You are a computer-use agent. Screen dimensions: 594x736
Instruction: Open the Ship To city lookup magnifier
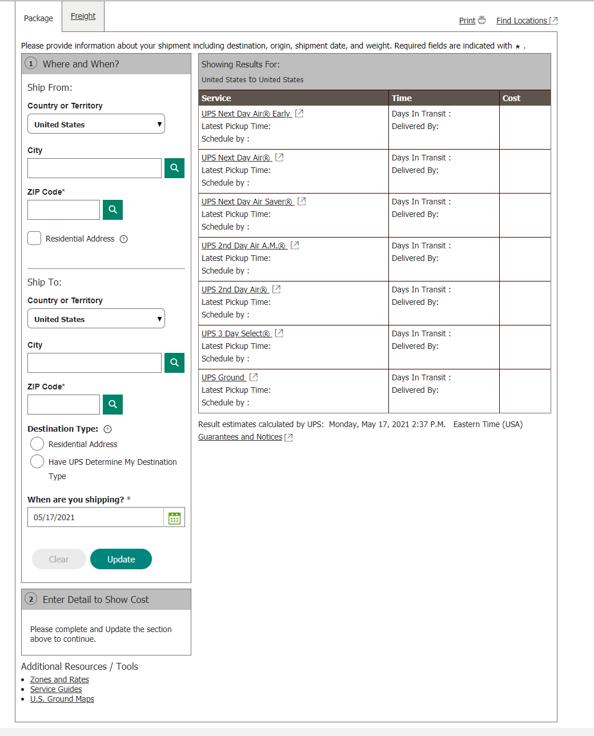[x=174, y=363]
